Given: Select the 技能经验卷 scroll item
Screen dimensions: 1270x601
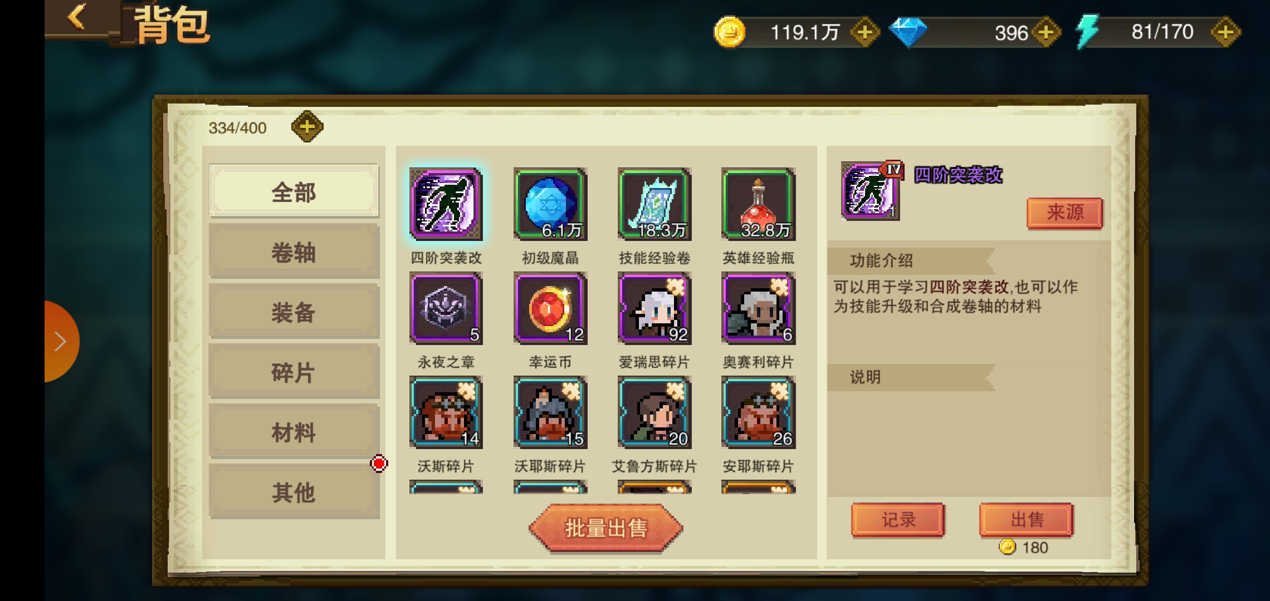Looking at the screenshot, I should pyautogui.click(x=654, y=204).
